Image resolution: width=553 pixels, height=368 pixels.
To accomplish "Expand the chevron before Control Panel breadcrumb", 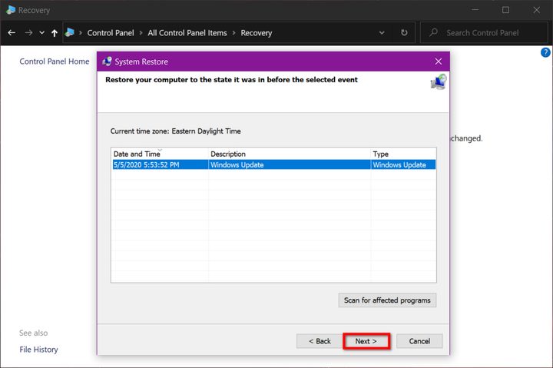I will click(x=81, y=33).
